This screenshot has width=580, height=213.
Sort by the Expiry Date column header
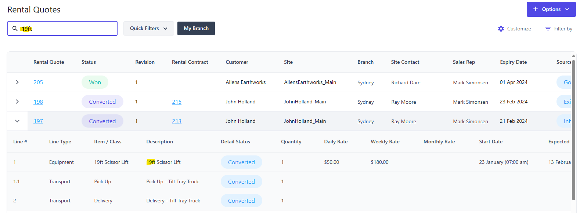click(513, 62)
